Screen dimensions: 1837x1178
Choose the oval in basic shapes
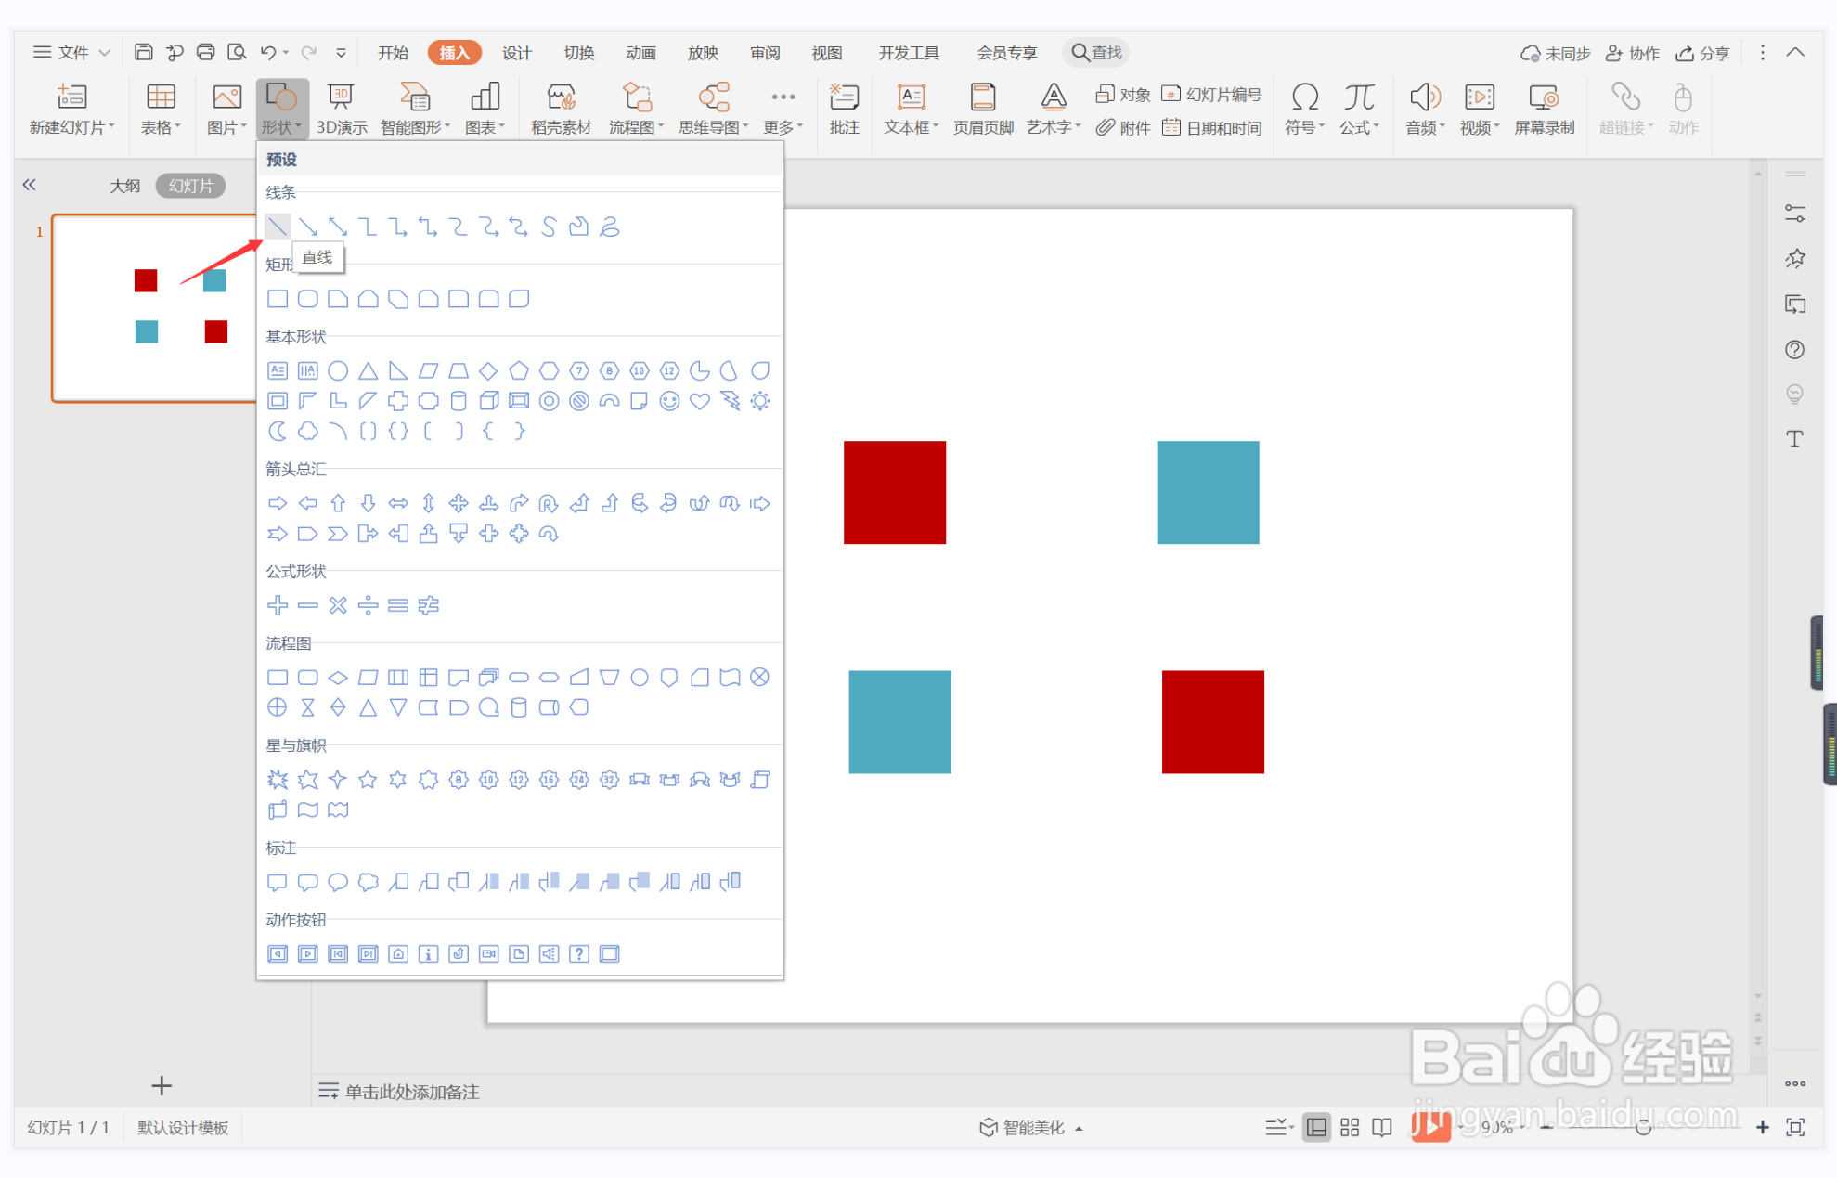click(338, 371)
